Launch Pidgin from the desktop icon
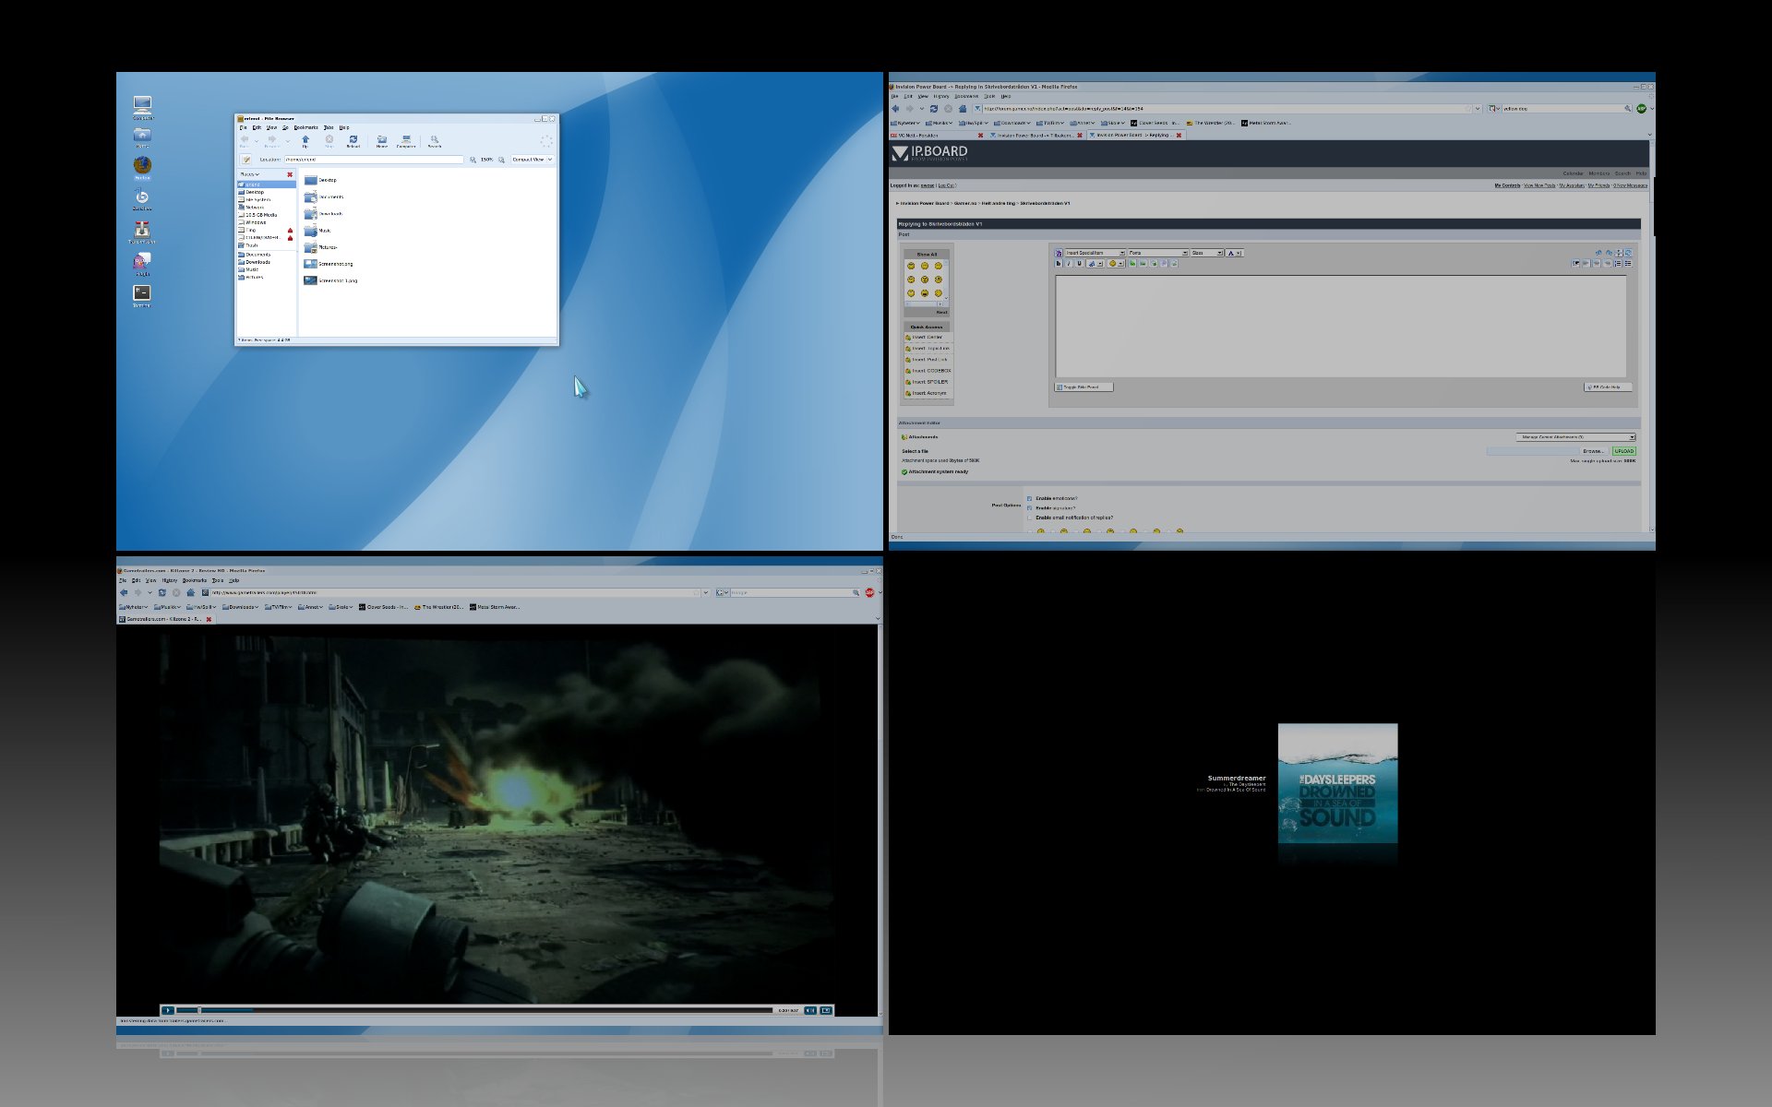This screenshot has height=1107, width=1772. pos(142,262)
